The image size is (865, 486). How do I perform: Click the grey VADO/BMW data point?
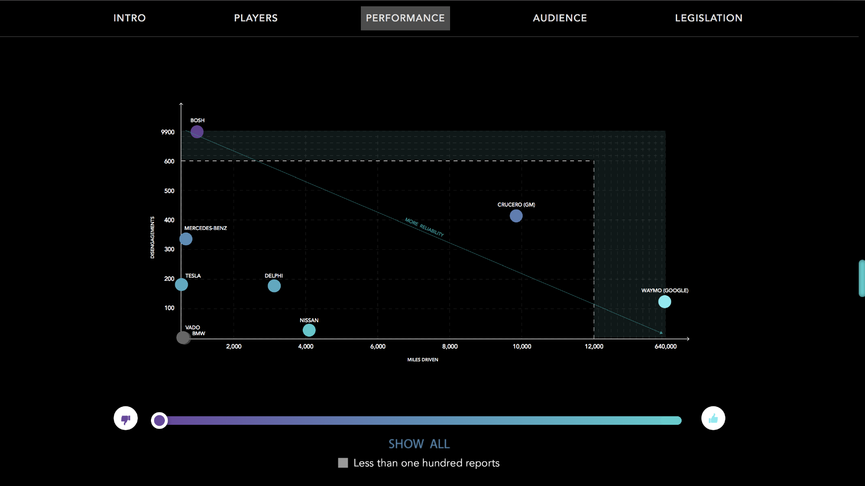point(183,337)
